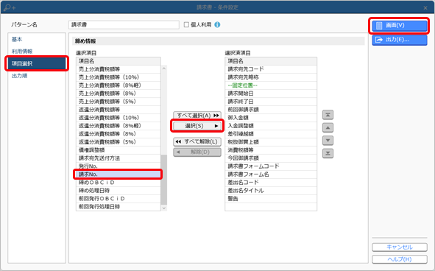Select 売上分消費税額等（5%） row

pos(119,102)
